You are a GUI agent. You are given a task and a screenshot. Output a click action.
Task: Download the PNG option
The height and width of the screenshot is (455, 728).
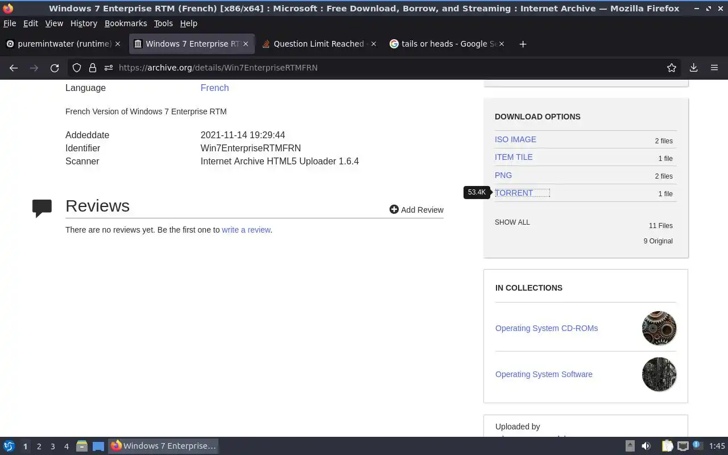(x=503, y=175)
